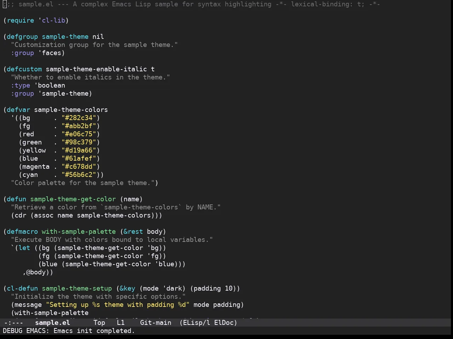Click the "#61afef" color string
453x339 pixels.
coord(79,159)
